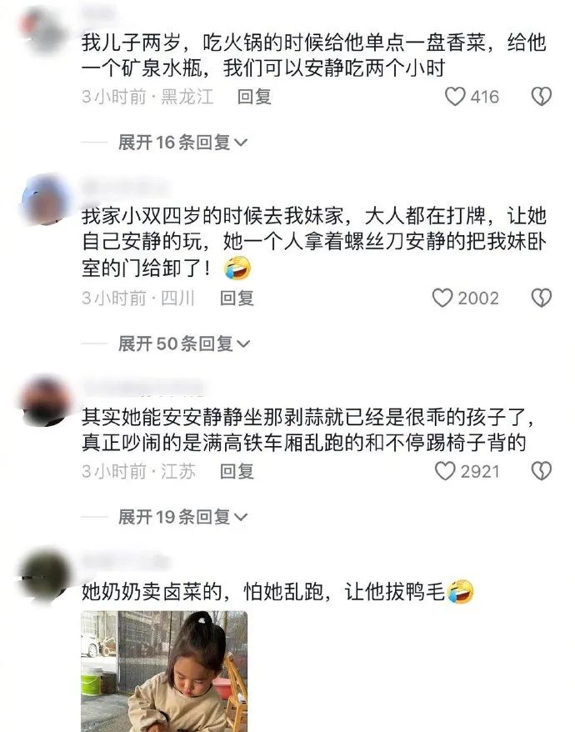Expand 50 replies under Sichuan comment

(x=184, y=344)
